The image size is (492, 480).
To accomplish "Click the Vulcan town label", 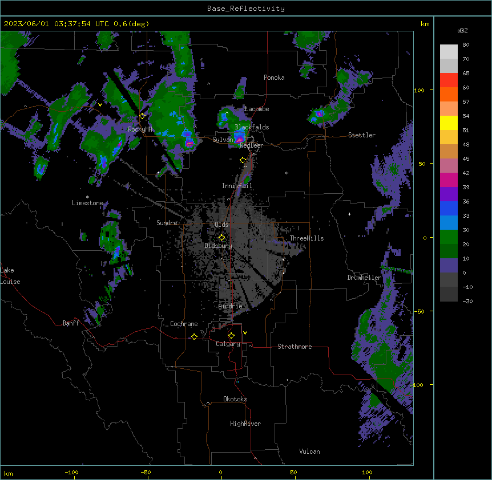I will point(310,451).
